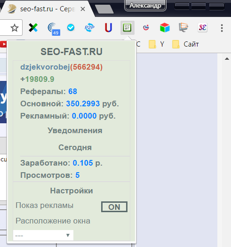The width and height of the screenshot is (231, 247).
Task: Click the user ID 566294
Action: pos(87,67)
